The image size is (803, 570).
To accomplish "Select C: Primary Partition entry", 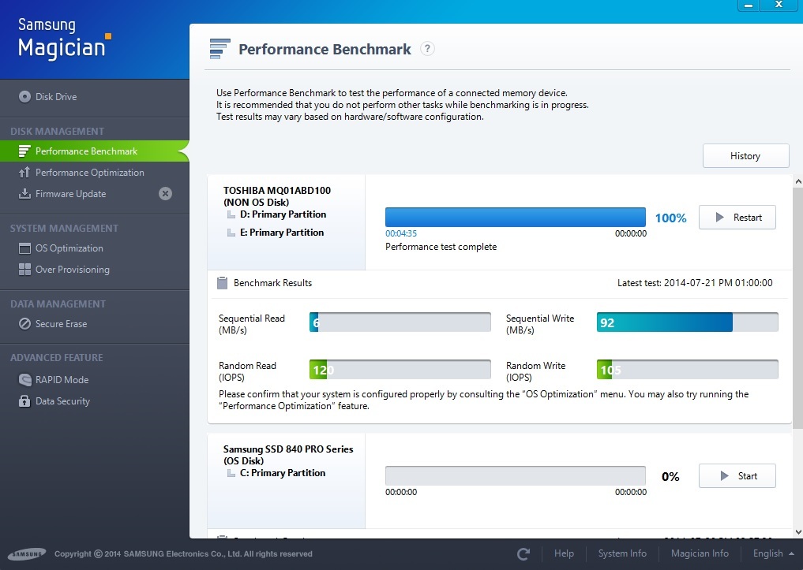I will [283, 473].
